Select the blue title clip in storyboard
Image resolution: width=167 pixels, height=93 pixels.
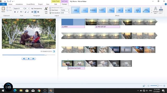click(73, 22)
